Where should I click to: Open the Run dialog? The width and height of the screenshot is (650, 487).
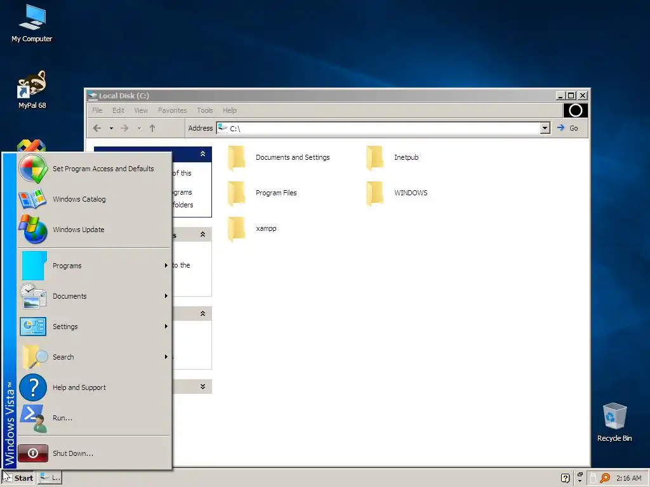coord(94,418)
